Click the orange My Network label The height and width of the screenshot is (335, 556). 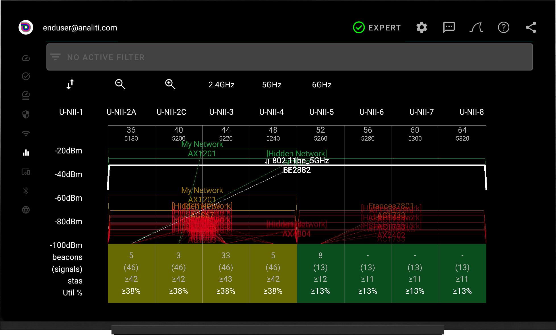pyautogui.click(x=202, y=190)
